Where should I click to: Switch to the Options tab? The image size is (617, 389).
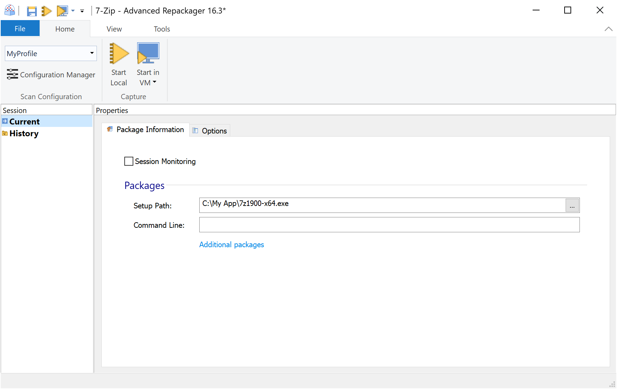click(x=210, y=131)
